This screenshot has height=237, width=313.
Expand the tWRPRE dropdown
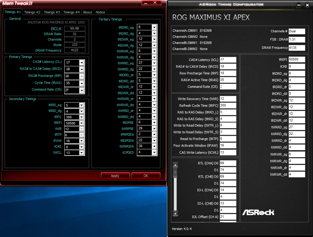pyautogui.click(x=154, y=128)
